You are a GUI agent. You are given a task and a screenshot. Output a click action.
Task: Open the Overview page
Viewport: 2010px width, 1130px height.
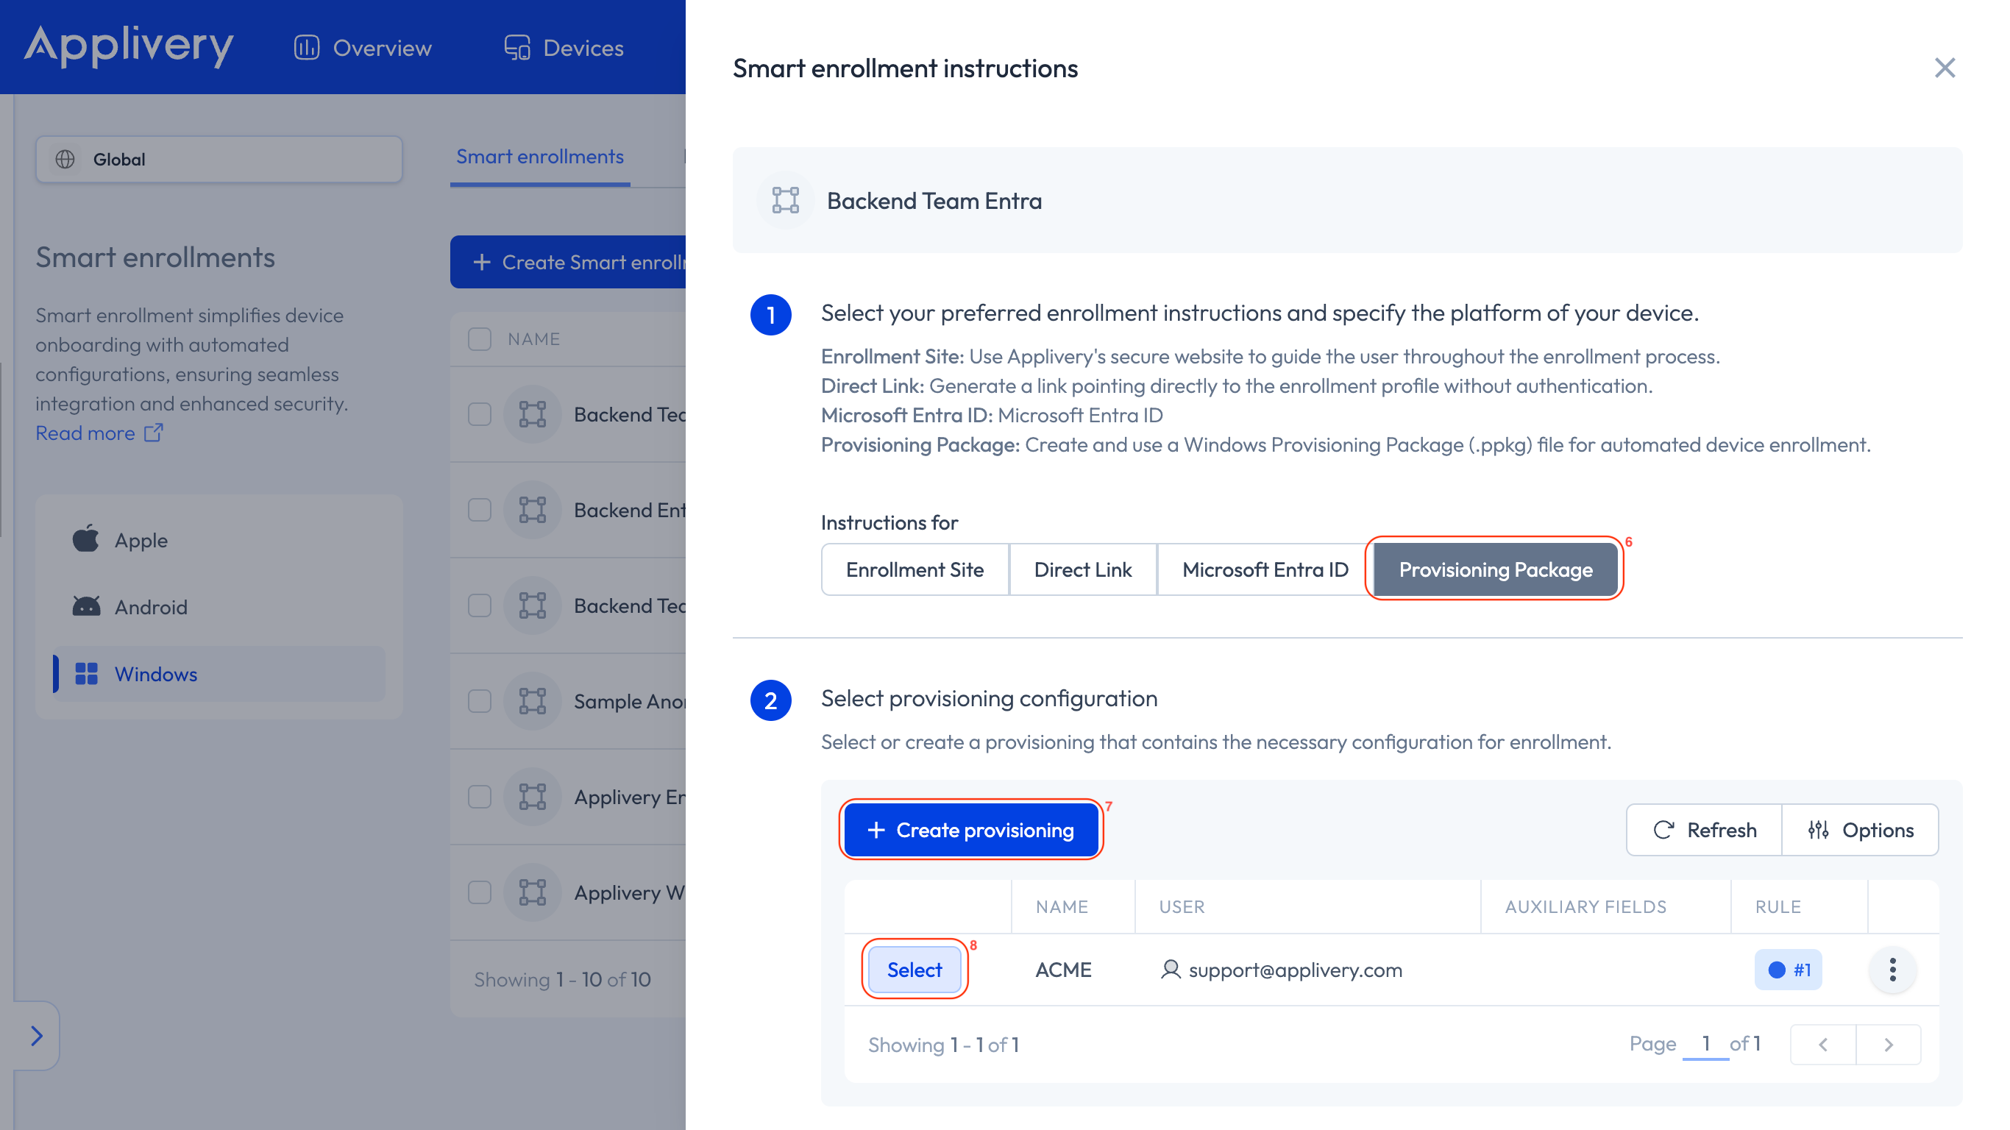[363, 48]
